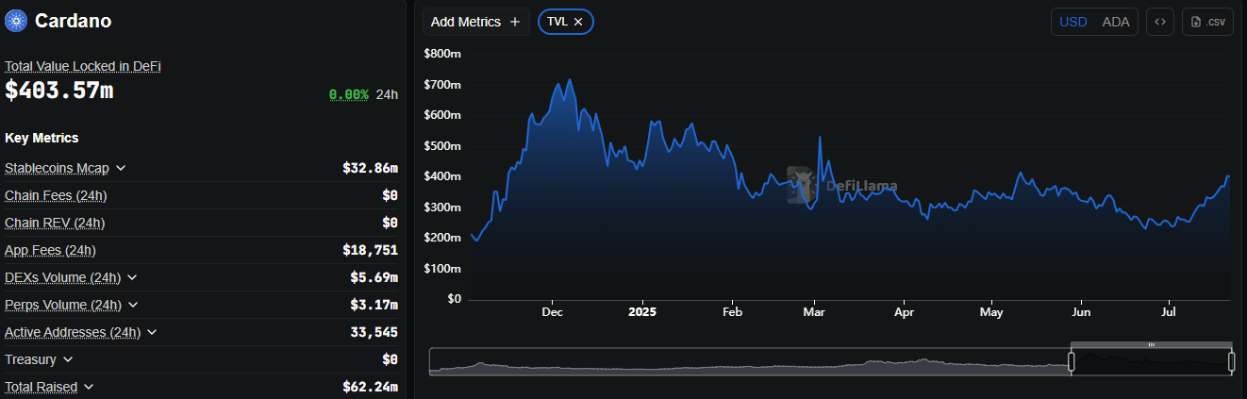
Task: Switch chart denomination to ADA
Action: click(1116, 22)
